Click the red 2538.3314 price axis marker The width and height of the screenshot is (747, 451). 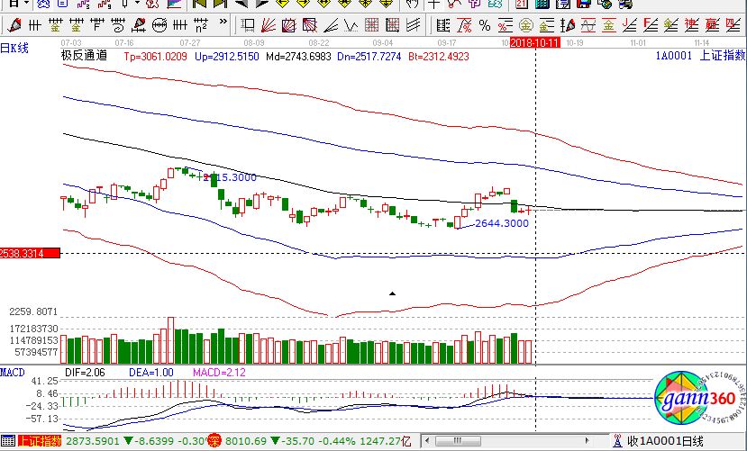pyautogui.click(x=30, y=254)
